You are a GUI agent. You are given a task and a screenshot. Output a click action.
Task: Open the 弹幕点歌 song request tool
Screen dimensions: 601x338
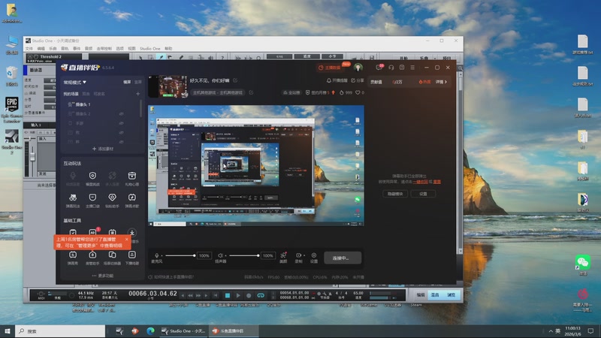[x=132, y=200]
